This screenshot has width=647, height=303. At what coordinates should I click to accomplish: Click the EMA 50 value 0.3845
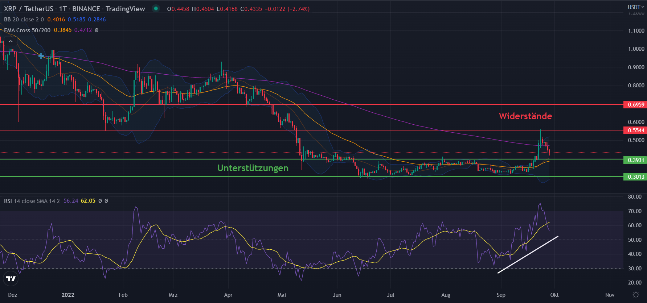pos(63,30)
